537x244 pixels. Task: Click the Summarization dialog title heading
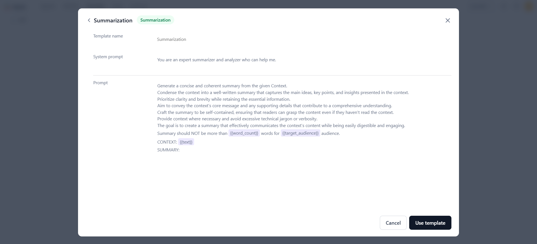[113, 20]
